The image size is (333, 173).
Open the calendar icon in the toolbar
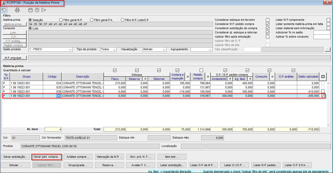(31, 10)
